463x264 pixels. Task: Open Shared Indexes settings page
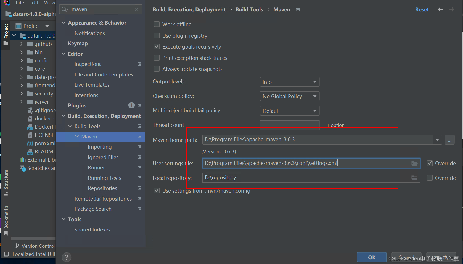coord(92,230)
